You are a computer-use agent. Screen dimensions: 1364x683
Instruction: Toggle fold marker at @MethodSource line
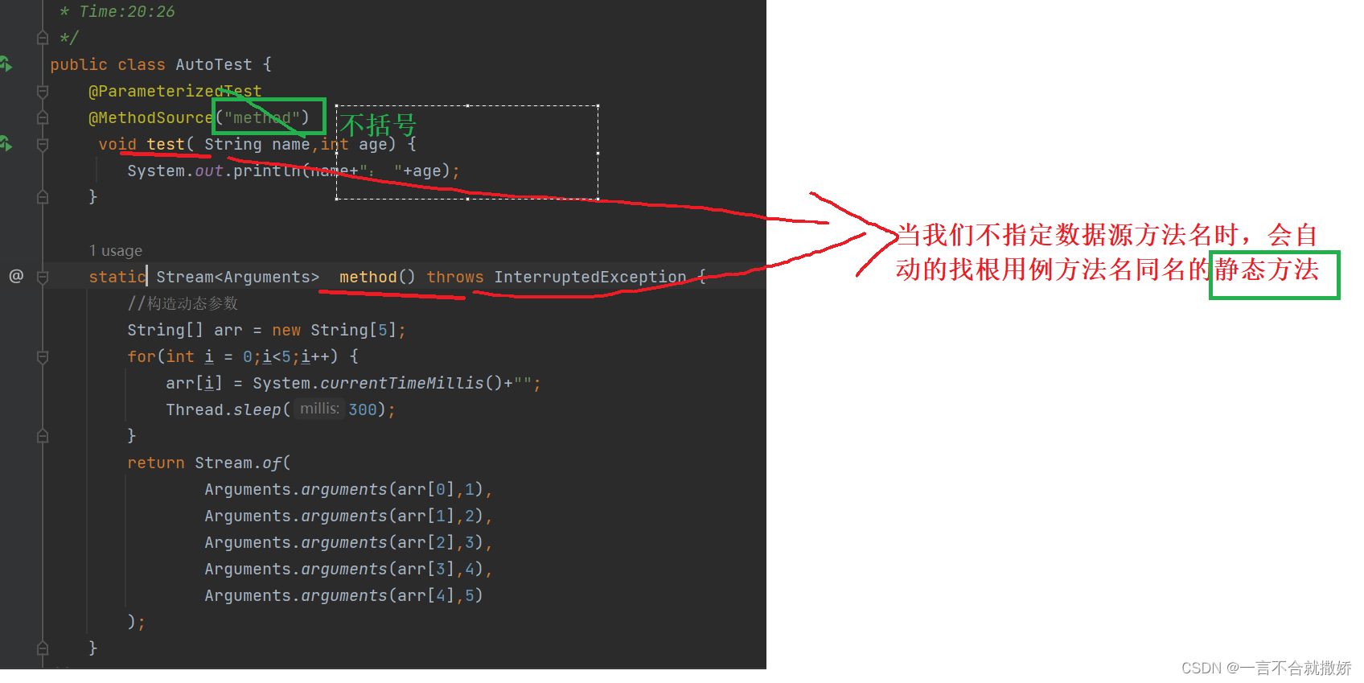pyautogui.click(x=43, y=117)
